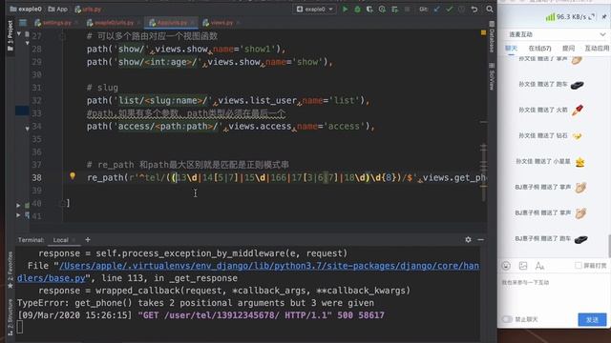Click the insert image icon in chat

coord(523,266)
